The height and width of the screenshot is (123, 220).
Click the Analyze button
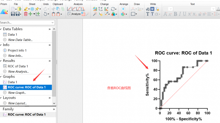click(x=74, y=14)
